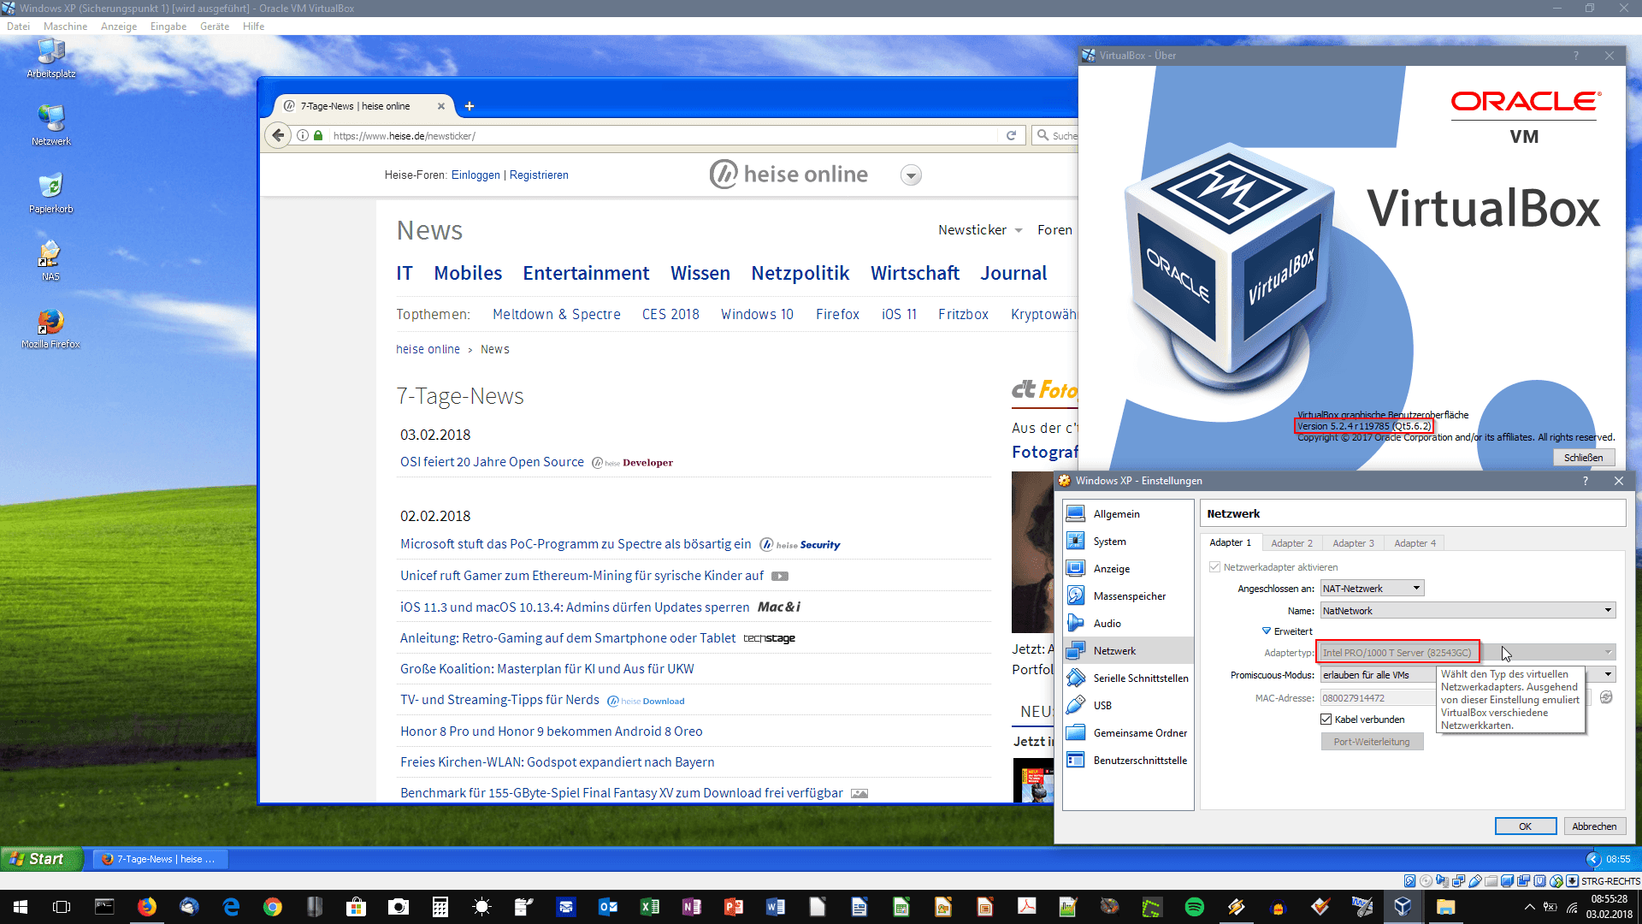Click 7-Tage-News XP taskbar item

point(159,859)
